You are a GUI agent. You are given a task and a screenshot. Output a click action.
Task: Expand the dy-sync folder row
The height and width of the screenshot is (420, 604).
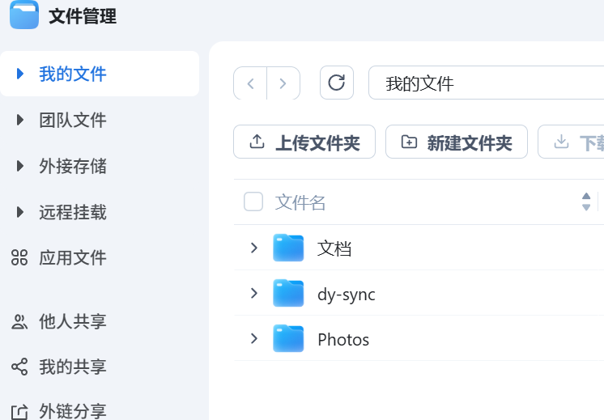tap(254, 293)
